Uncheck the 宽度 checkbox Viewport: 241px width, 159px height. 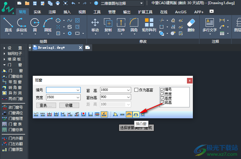coord(162,94)
